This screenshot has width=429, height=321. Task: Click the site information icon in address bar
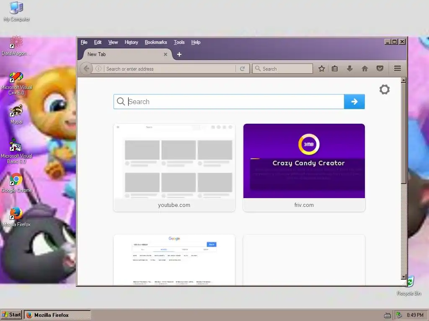98,69
